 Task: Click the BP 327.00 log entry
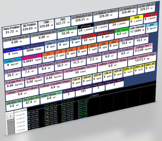point(33,116)
